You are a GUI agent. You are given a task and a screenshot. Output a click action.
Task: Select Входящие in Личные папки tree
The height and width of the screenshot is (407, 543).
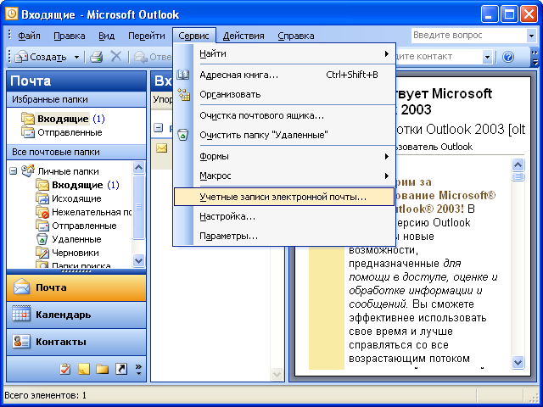tap(77, 185)
